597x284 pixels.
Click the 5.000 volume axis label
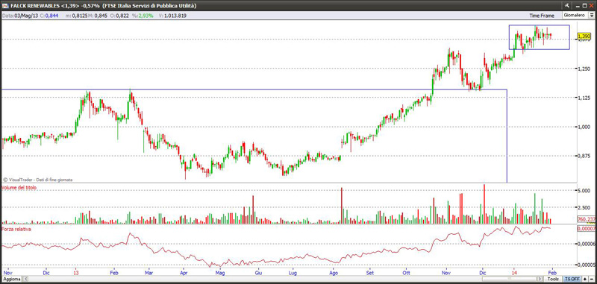pos(584,191)
